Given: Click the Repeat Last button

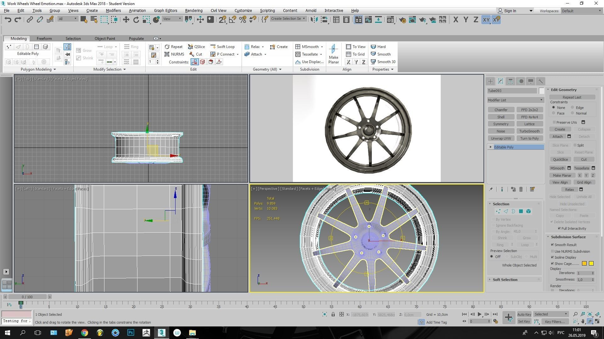Looking at the screenshot, I should 572,97.
